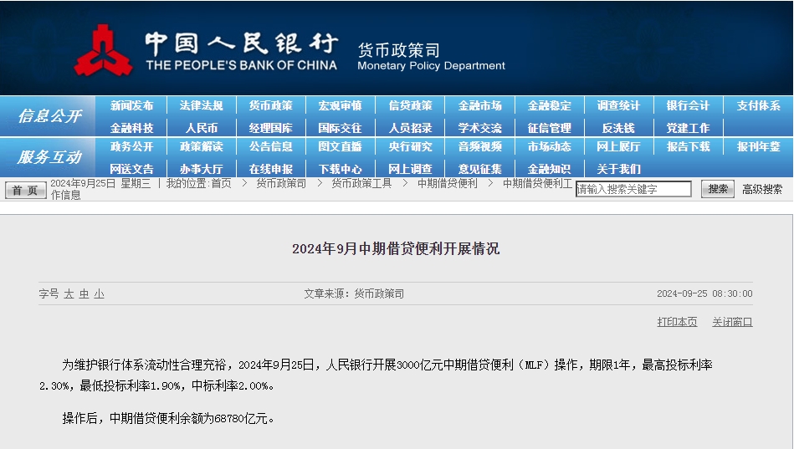
Task: Open 高级搜索 advanced search link
Action: [x=762, y=189]
